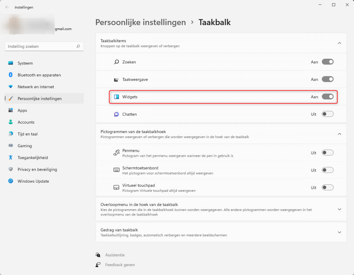Open the Assistentie help link
354x275 pixels.
point(115,255)
